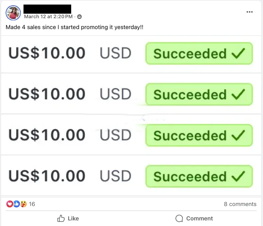263x226 pixels.
Task: Click the care hug reaction icon
Action: tap(23, 204)
